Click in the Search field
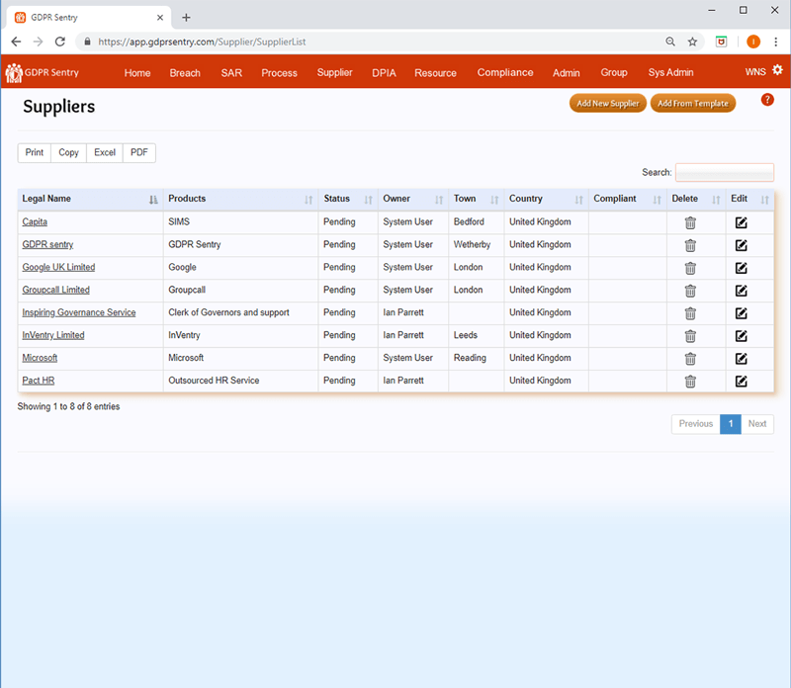Image resolution: width=791 pixels, height=688 pixels. click(725, 173)
